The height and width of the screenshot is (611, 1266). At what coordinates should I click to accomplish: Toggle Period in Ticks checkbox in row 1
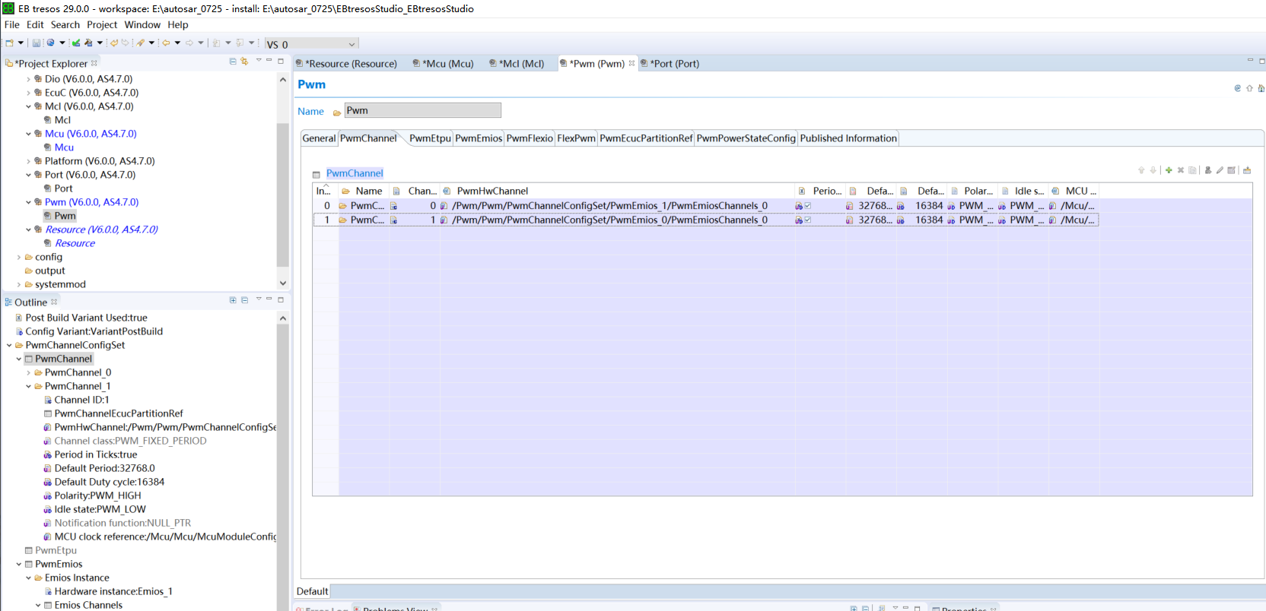tap(807, 220)
